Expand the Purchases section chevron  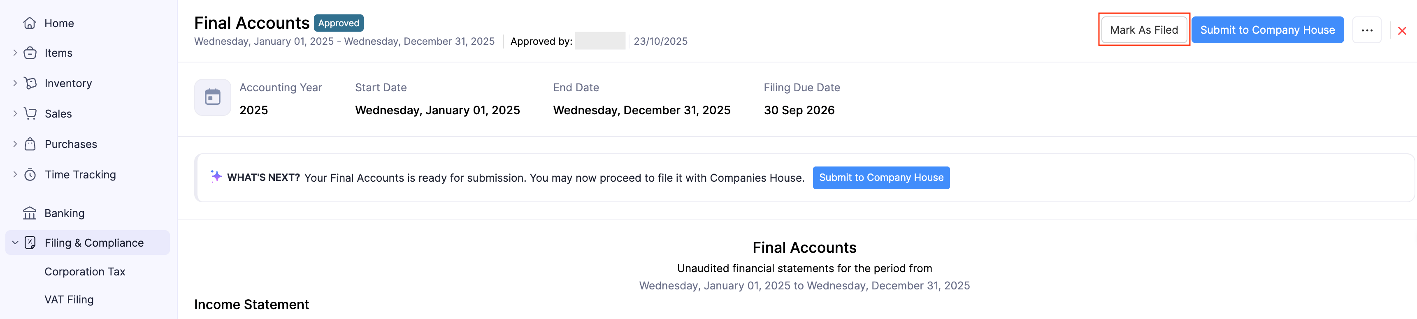(15, 144)
